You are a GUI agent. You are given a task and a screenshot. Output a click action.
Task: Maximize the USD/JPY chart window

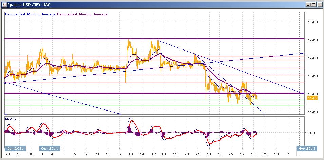click(x=313, y=4)
